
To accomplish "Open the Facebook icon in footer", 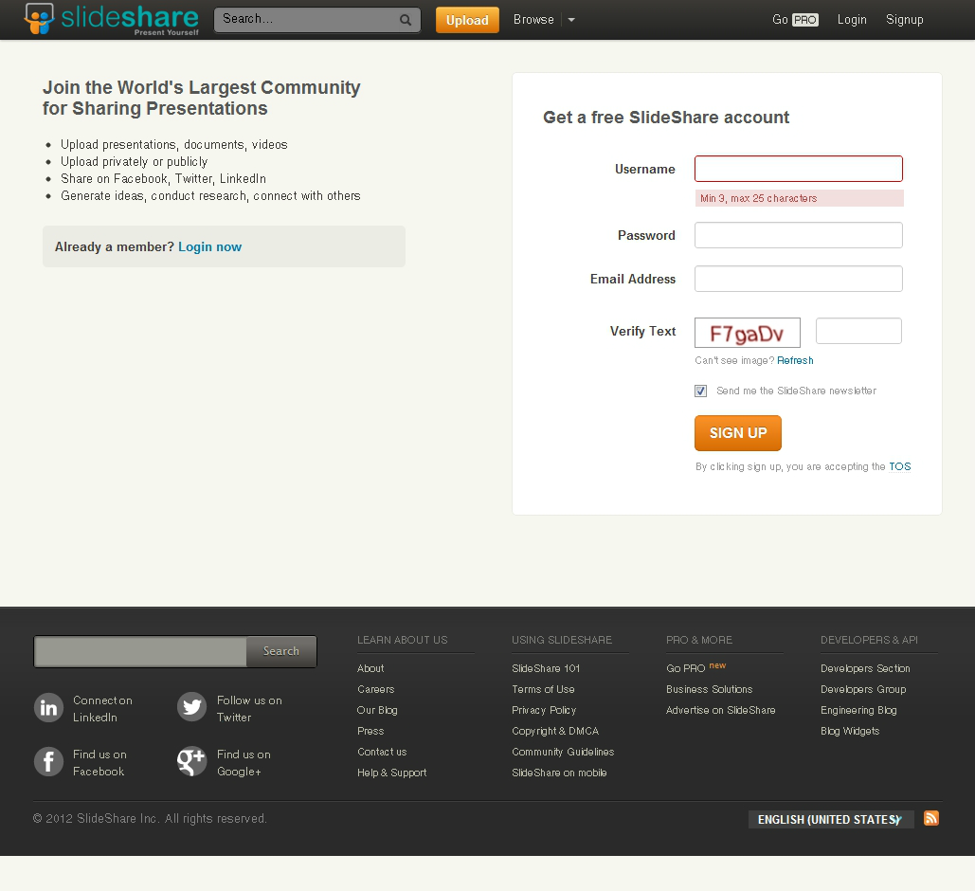I will coord(48,761).
